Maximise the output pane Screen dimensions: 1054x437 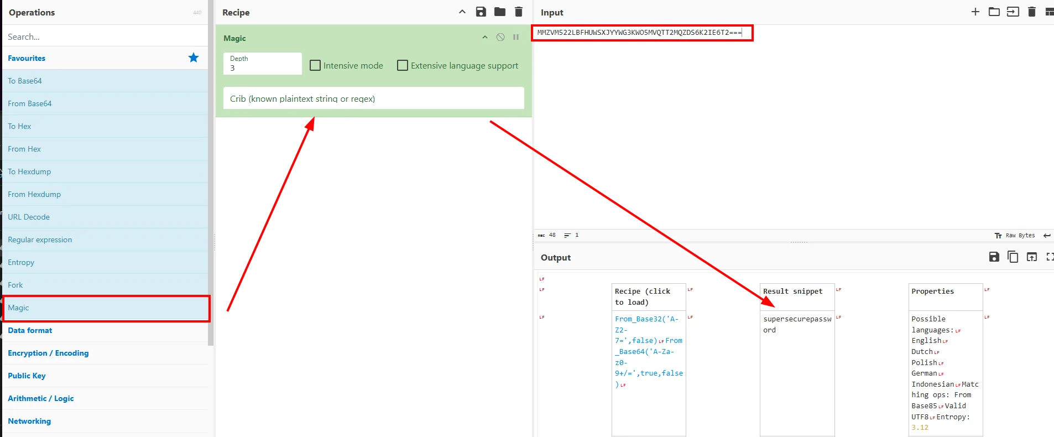tap(1050, 257)
